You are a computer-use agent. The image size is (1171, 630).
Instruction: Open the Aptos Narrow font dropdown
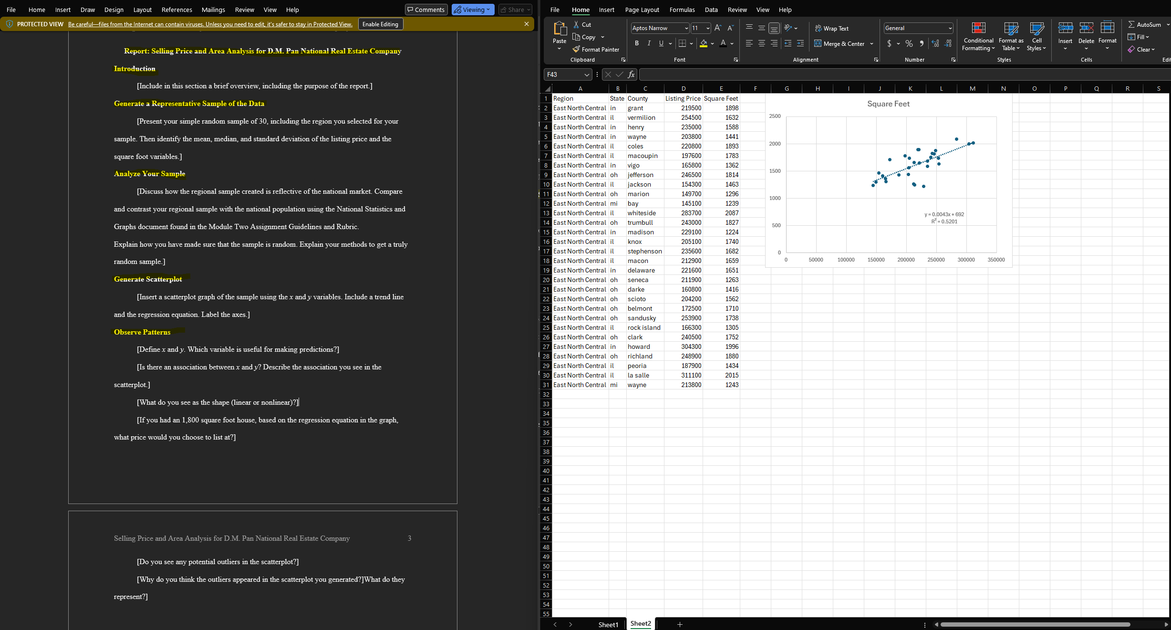point(686,28)
